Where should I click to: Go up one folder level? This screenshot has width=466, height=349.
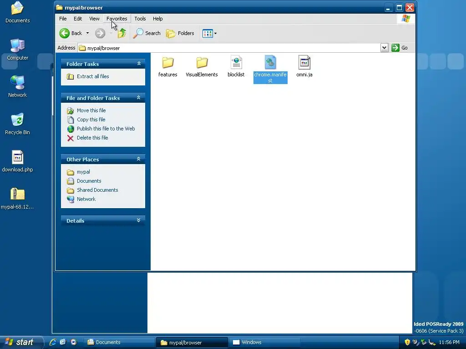122,33
